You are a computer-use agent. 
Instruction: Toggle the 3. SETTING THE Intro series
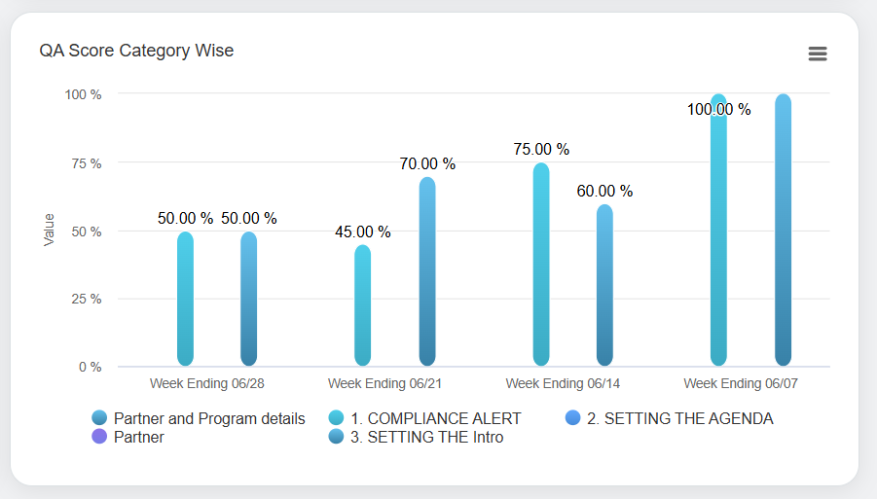point(427,438)
